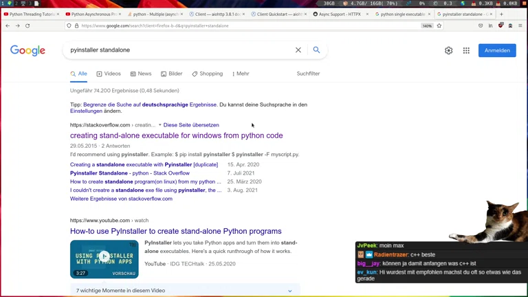This screenshot has height=297, width=528.
Task: Click the Anmelden sign-in button
Action: pyautogui.click(x=497, y=50)
